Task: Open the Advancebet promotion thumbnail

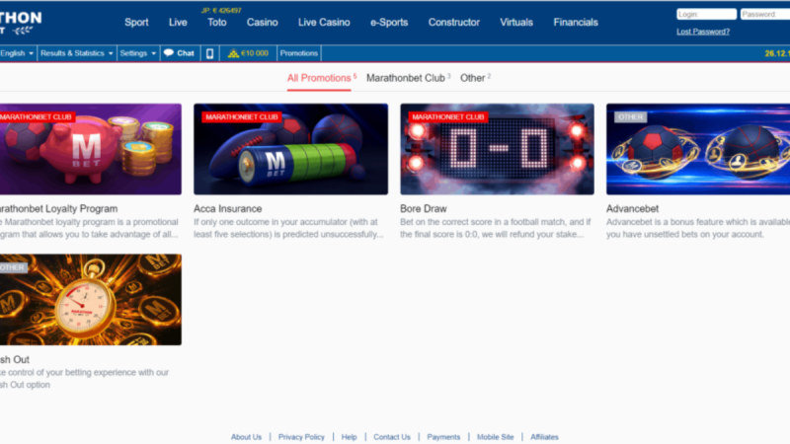Action: (x=698, y=149)
